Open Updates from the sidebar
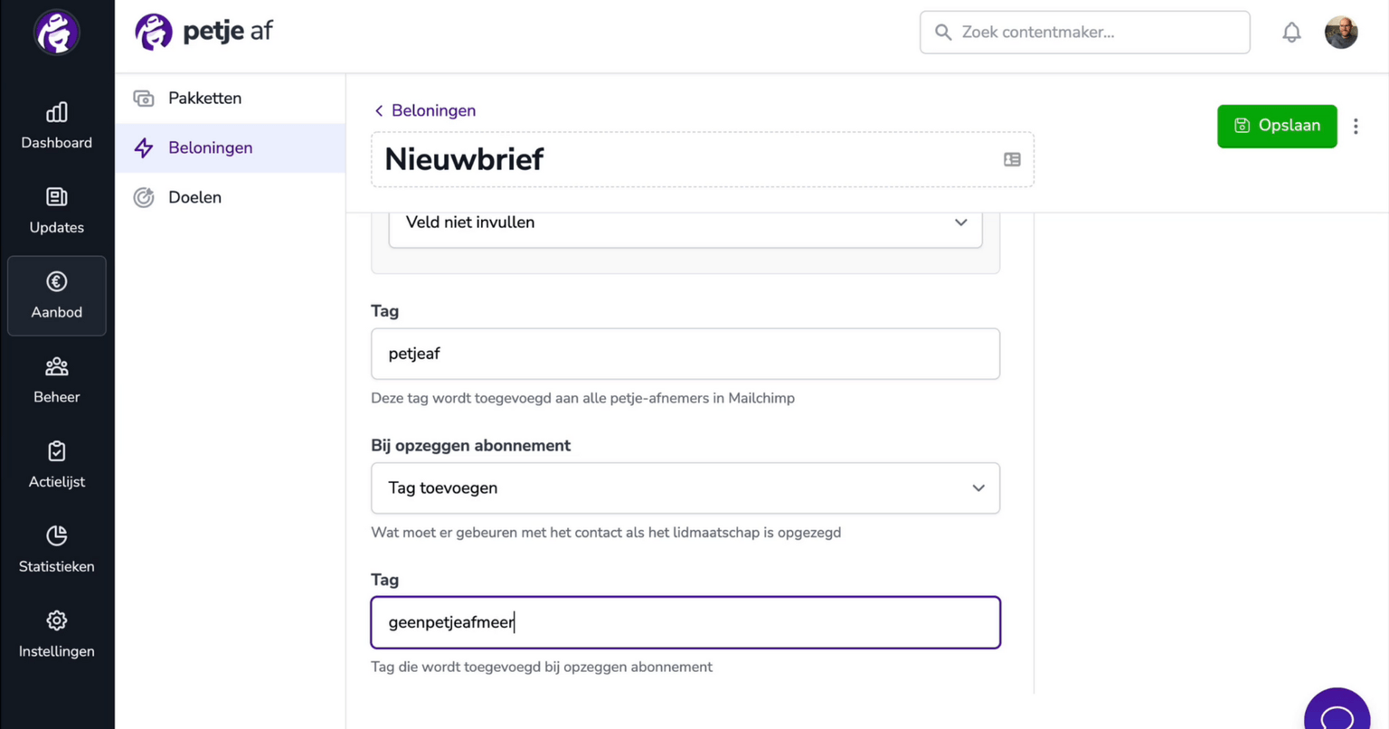The height and width of the screenshot is (729, 1389). pos(56,211)
